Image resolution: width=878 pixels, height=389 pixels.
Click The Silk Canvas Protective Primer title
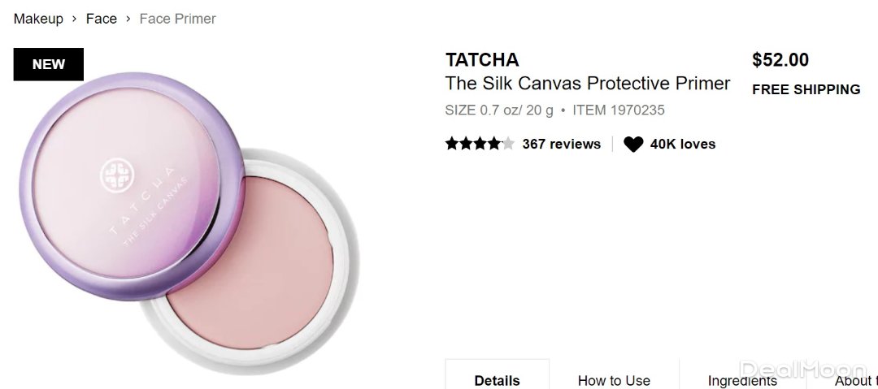(x=588, y=84)
